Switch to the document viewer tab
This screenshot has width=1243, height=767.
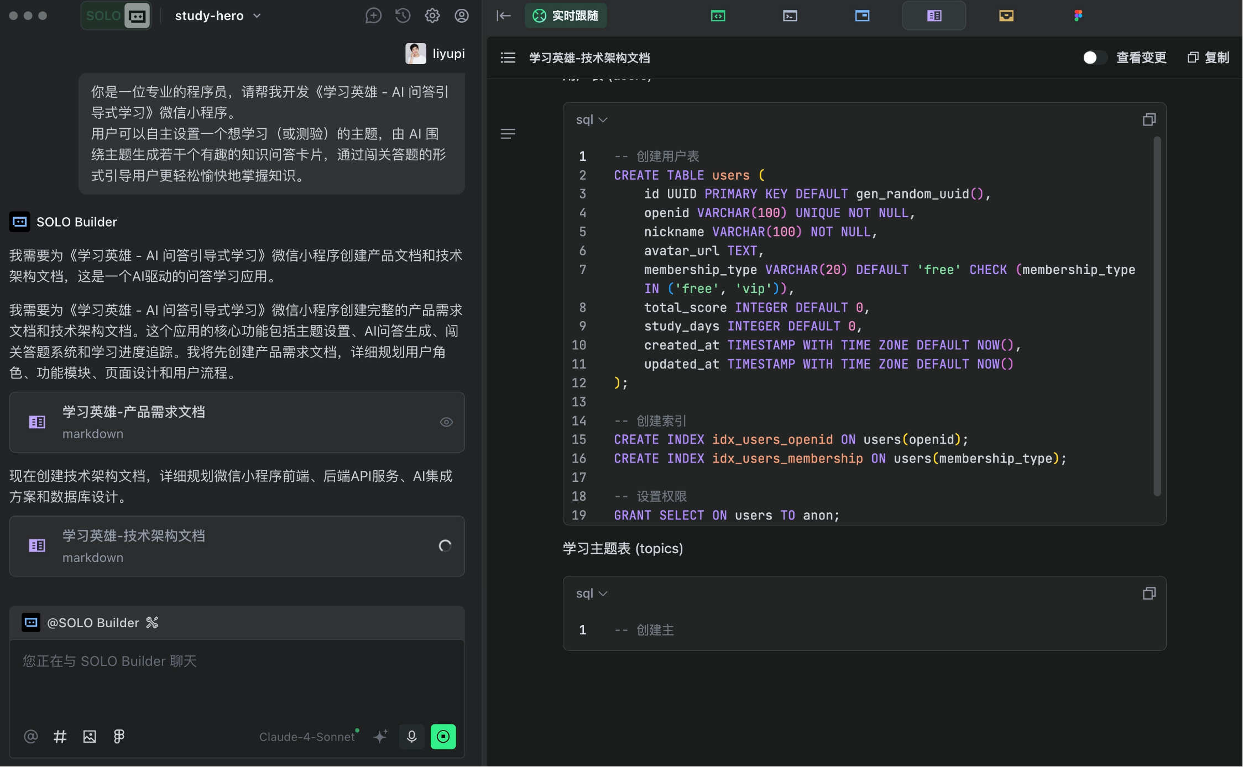[x=934, y=15]
